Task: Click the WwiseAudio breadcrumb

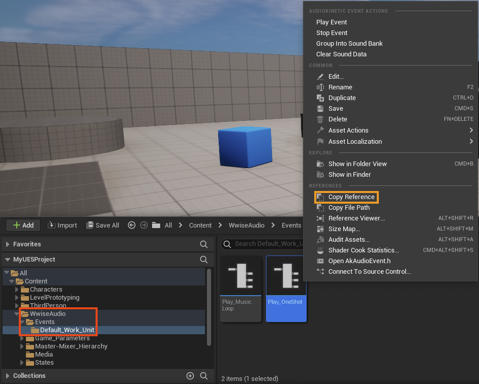Action: (247, 226)
